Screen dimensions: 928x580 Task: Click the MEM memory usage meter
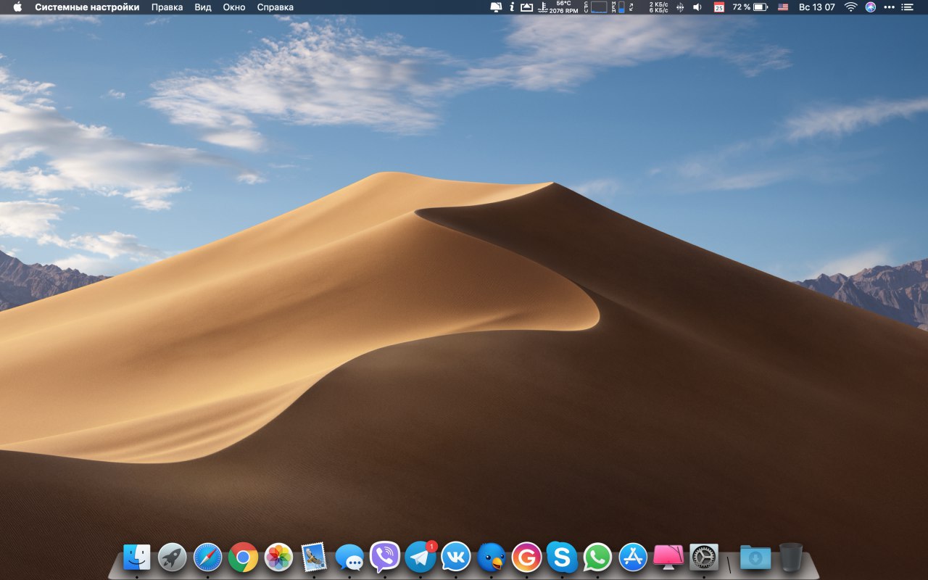tap(618, 7)
